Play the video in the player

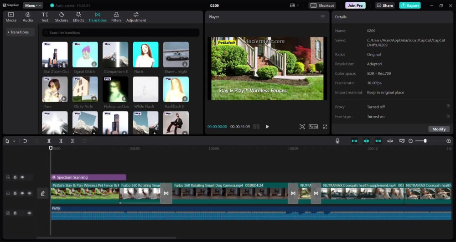(x=267, y=127)
